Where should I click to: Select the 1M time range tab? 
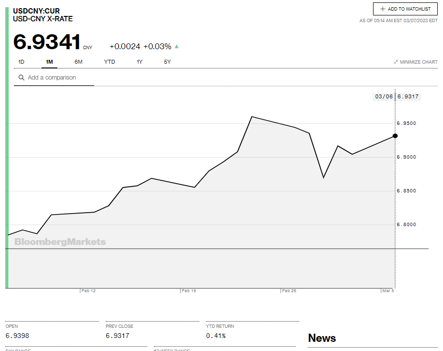point(49,62)
